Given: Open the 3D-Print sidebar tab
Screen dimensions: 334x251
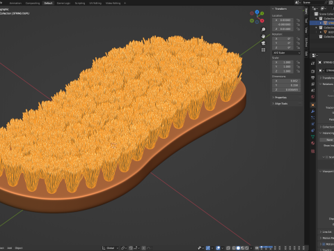Looking at the screenshot, I should (x=306, y=42).
